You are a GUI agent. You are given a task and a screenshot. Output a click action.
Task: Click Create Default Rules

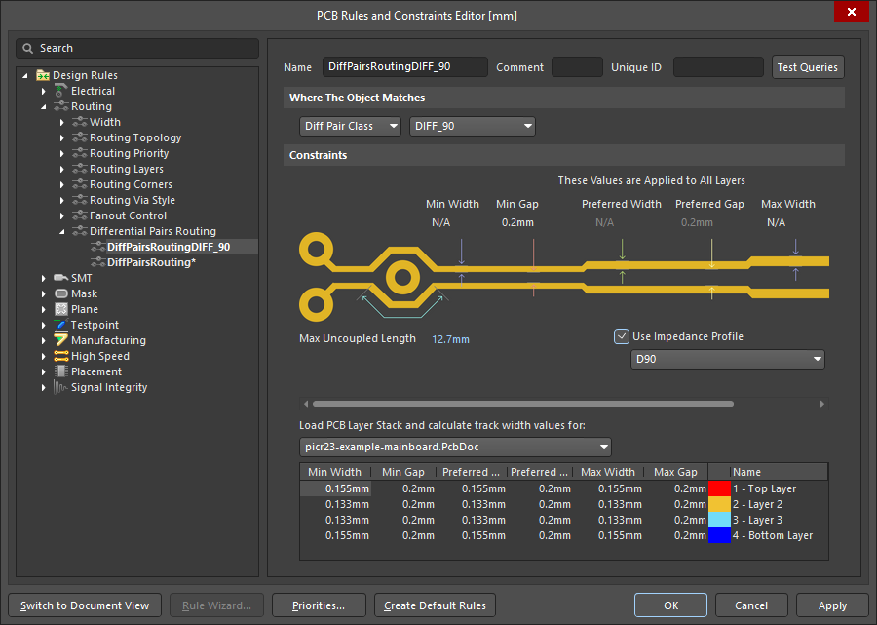pyautogui.click(x=435, y=605)
